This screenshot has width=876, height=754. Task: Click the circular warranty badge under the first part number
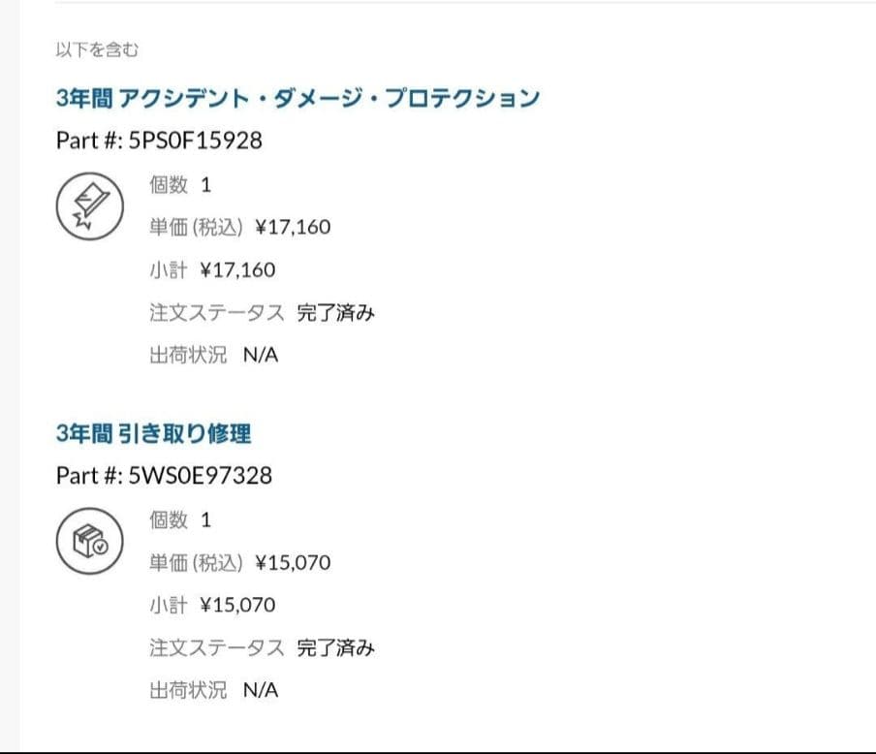pos(89,204)
